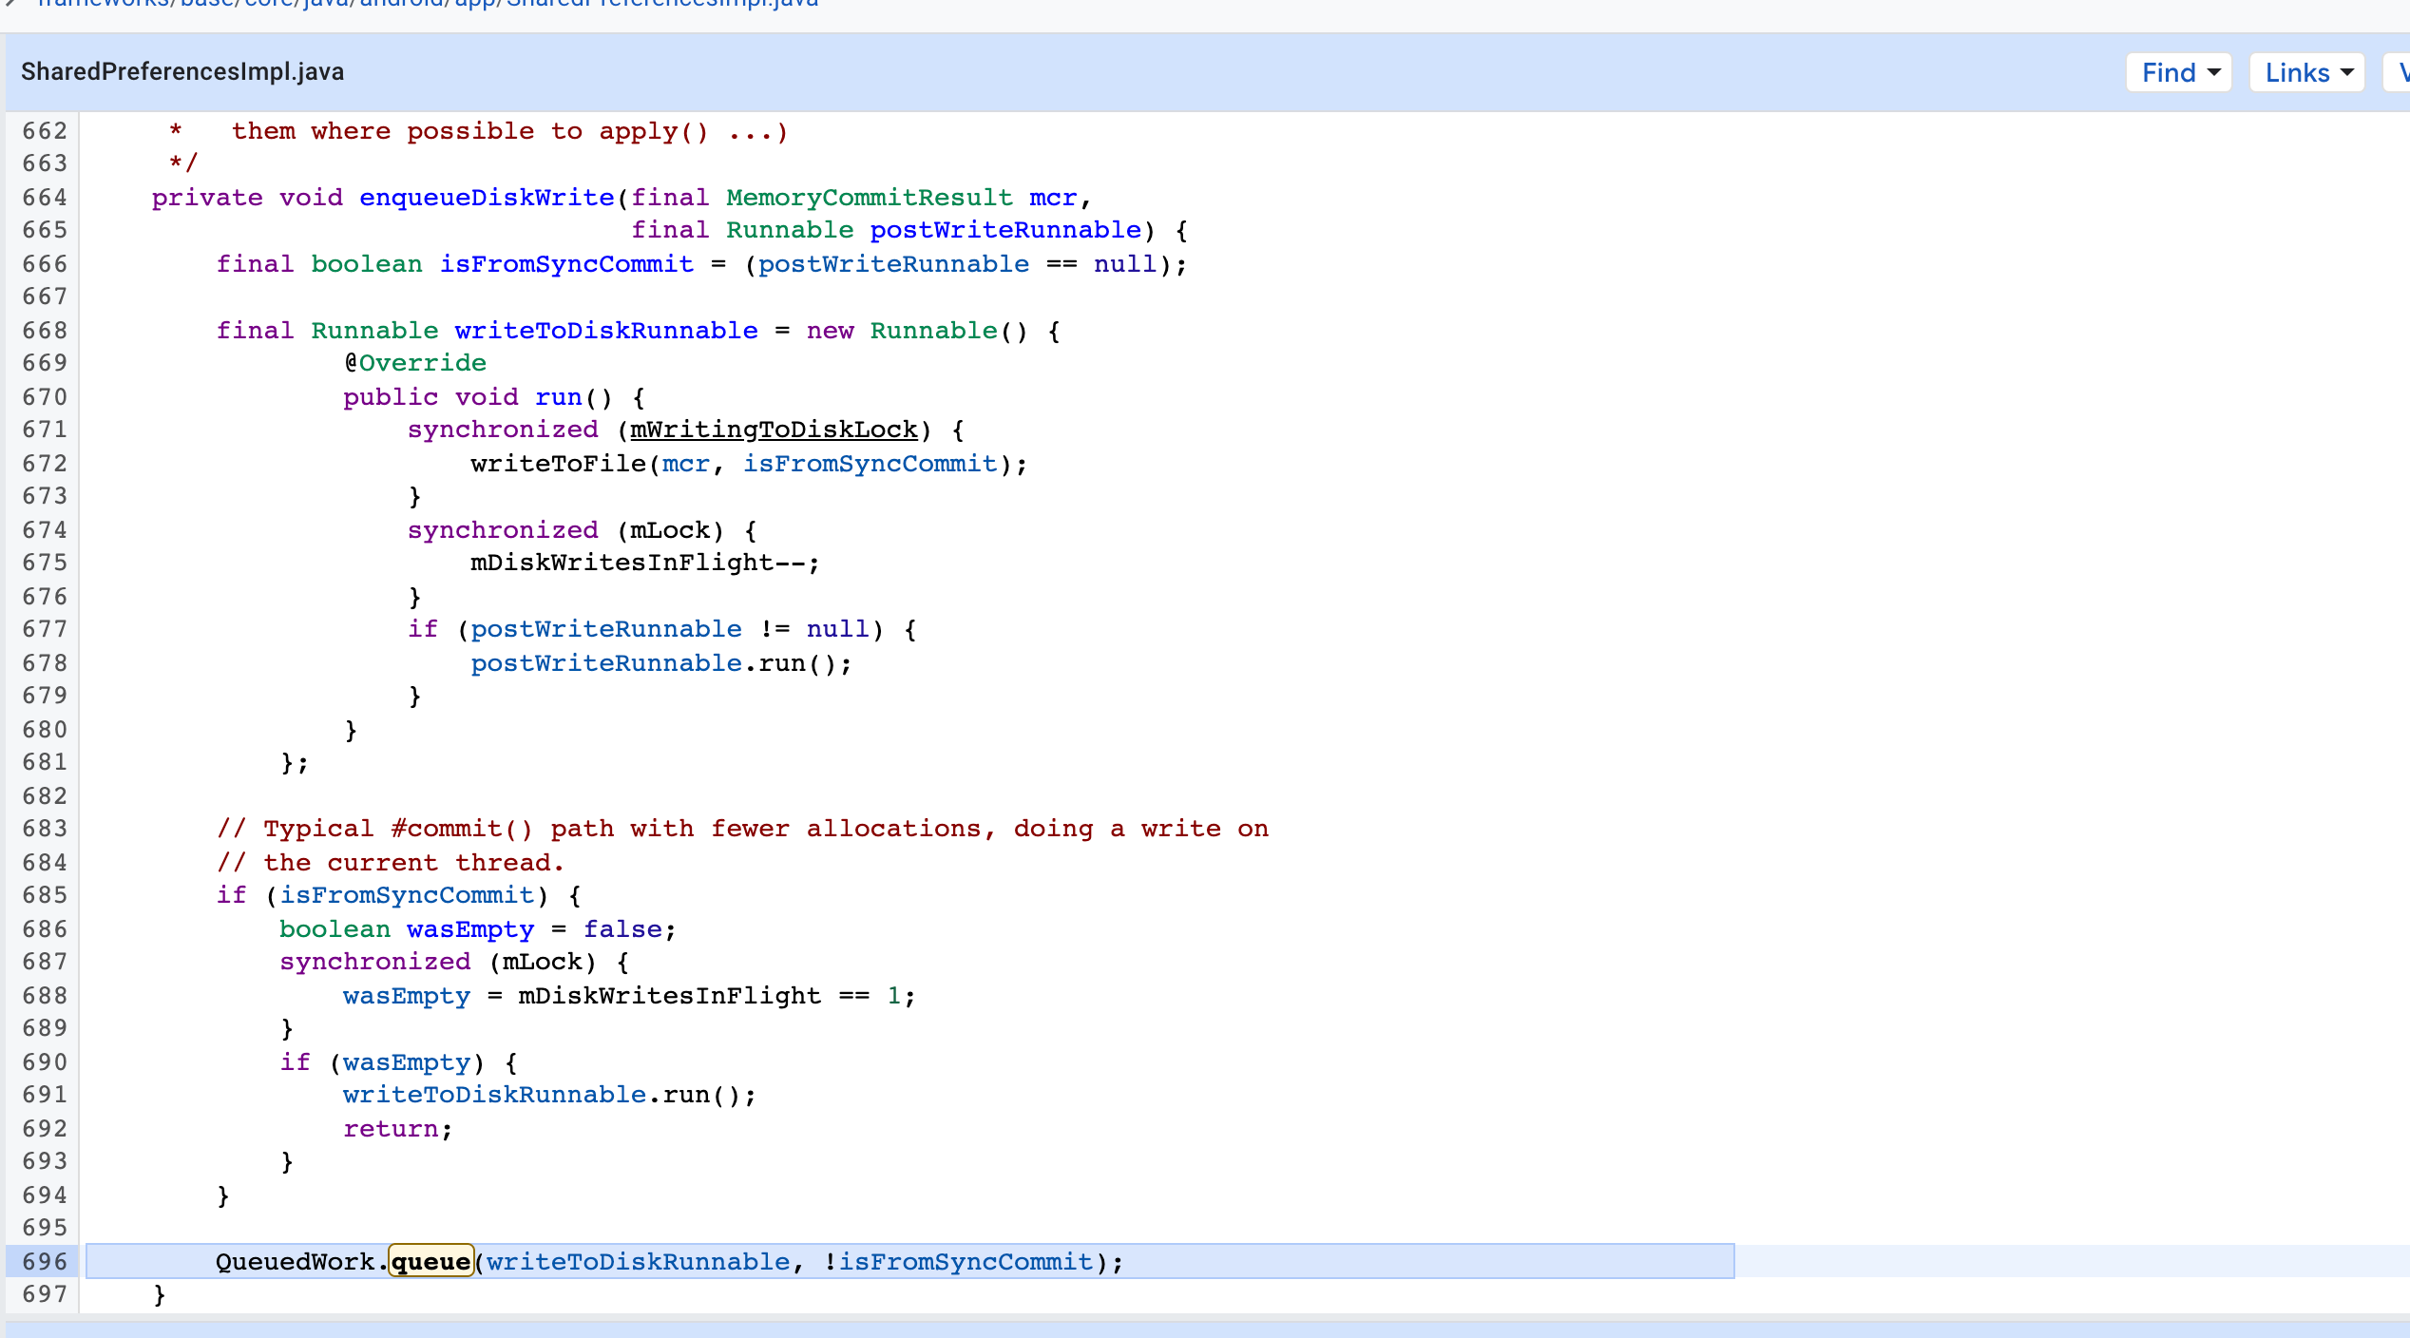Open the Find dropdown
This screenshot has height=1338, width=2410.
tap(2177, 71)
